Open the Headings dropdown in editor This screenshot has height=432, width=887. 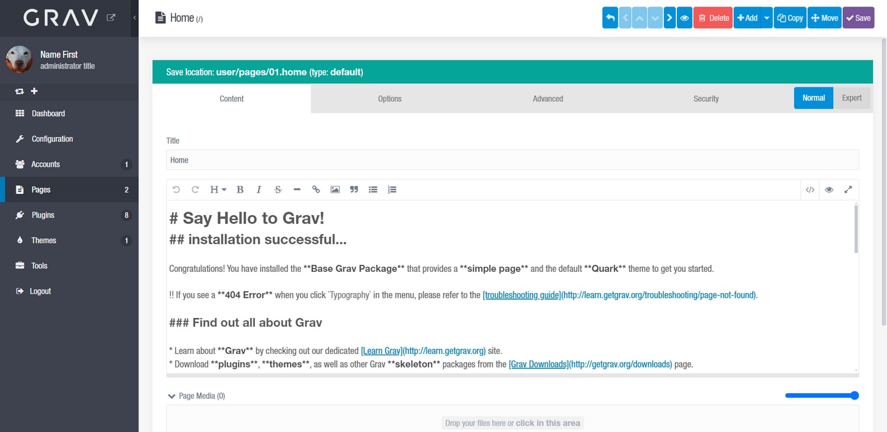pos(218,190)
